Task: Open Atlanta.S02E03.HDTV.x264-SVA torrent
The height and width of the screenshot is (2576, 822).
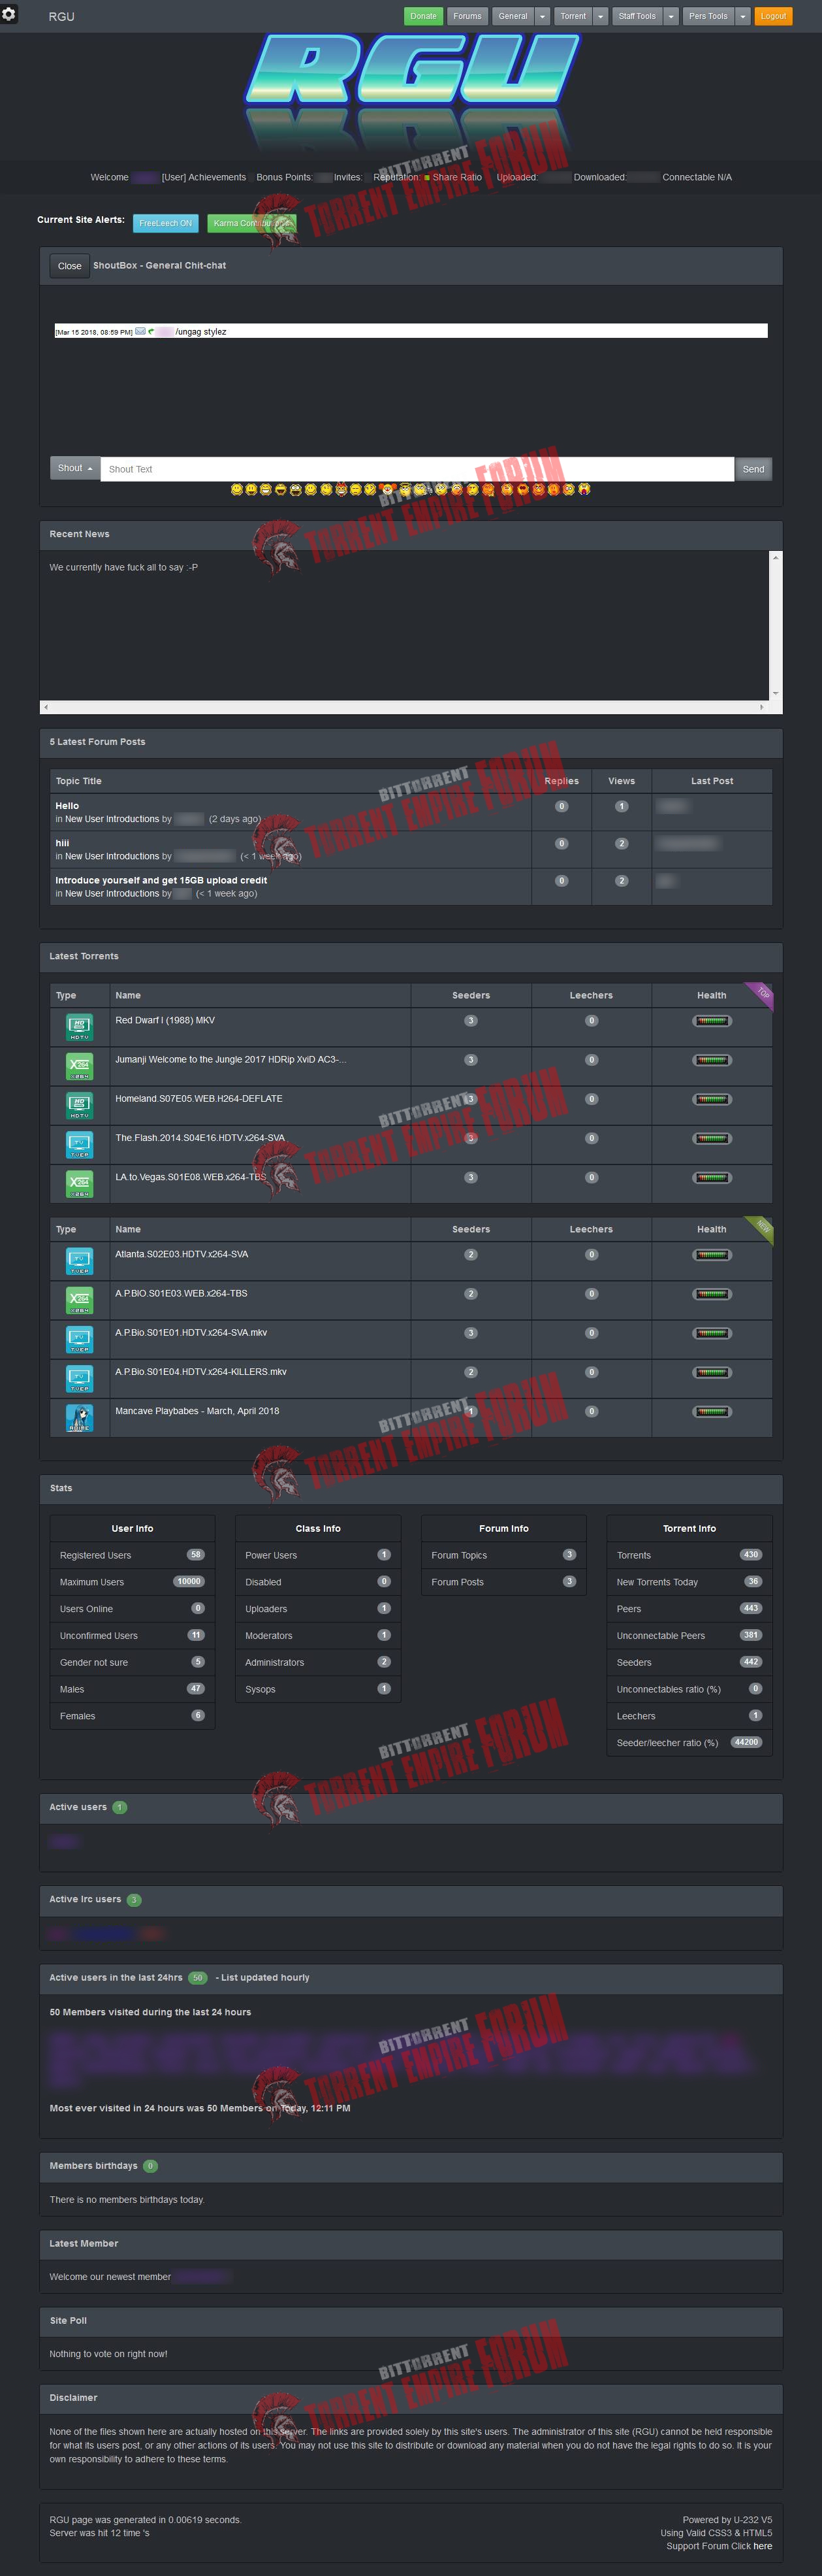Action: tap(182, 1254)
